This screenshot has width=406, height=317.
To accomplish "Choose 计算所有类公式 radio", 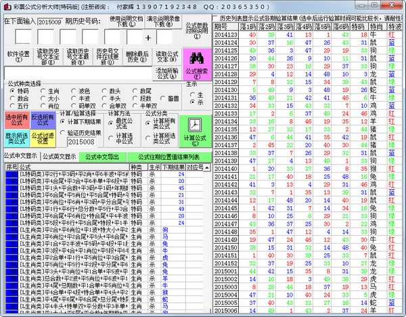I will tap(148, 123).
